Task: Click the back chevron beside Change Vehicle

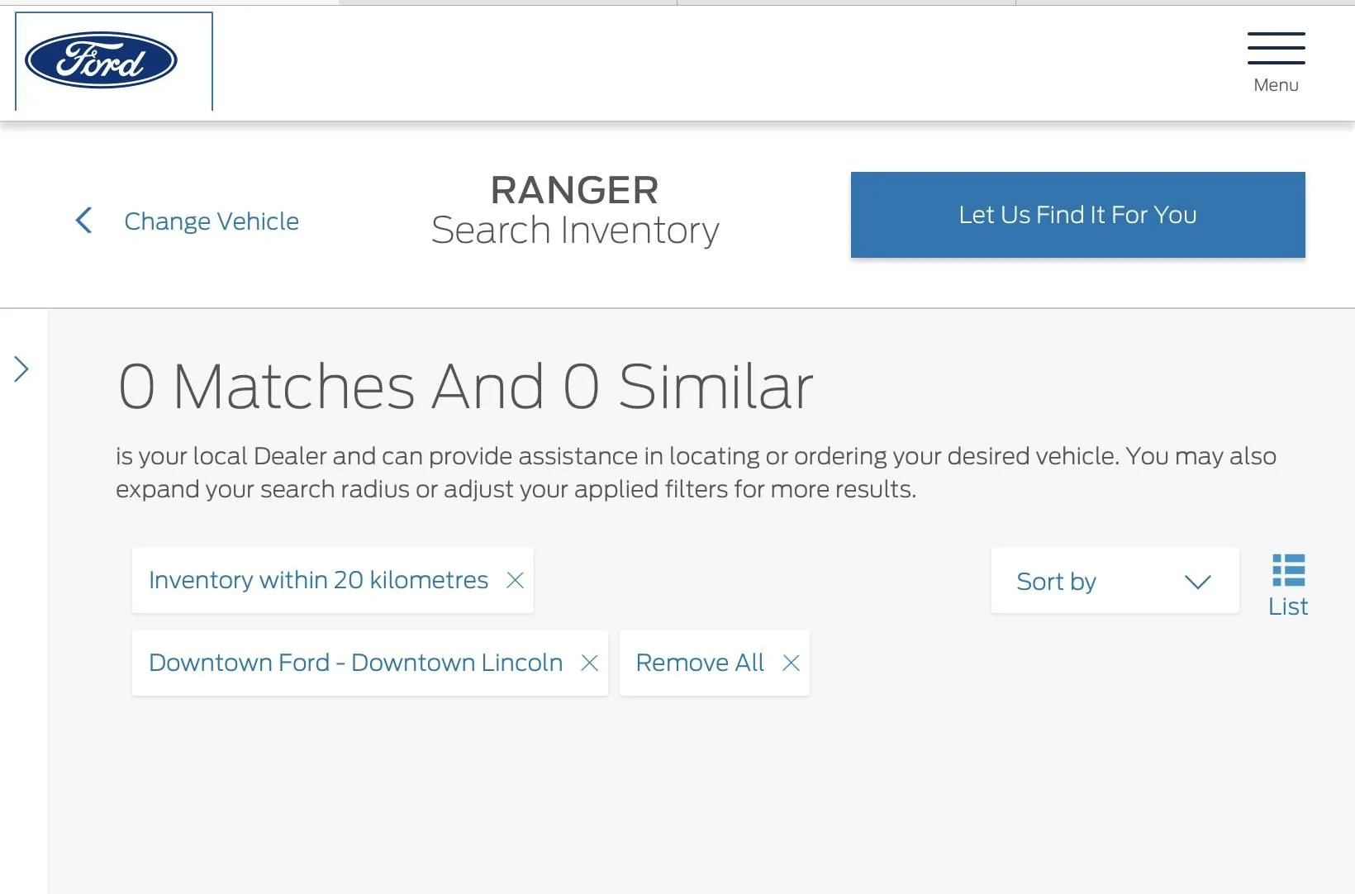Action: tap(83, 221)
